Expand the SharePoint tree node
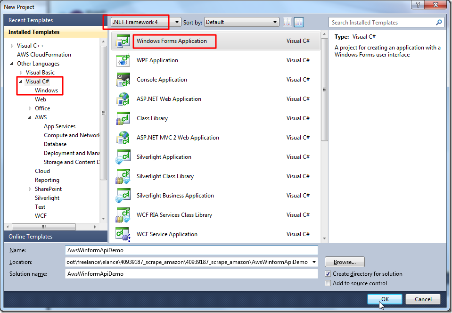 click(x=30, y=189)
